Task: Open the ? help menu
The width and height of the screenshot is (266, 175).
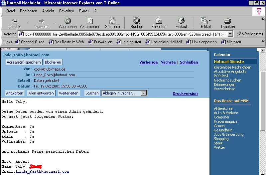Action: tap(95, 11)
